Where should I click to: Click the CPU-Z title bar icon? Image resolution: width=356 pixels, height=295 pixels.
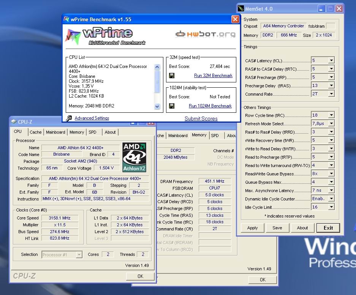(x=14, y=121)
